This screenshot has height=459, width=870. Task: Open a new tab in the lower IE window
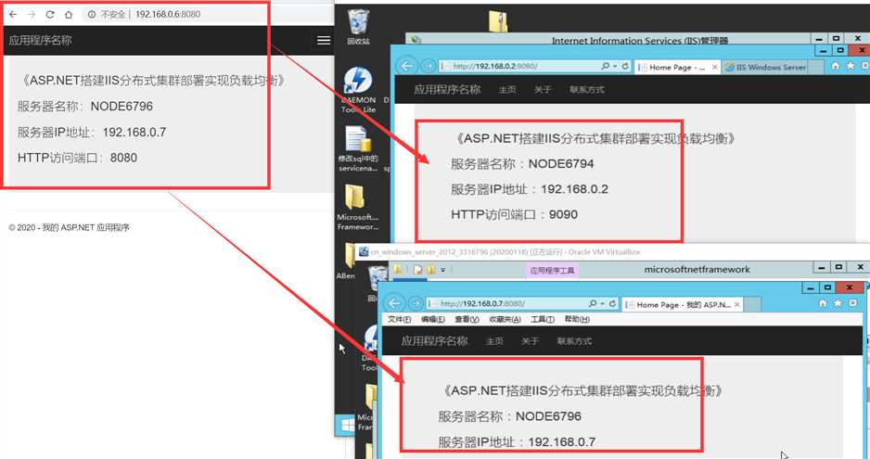[752, 305]
